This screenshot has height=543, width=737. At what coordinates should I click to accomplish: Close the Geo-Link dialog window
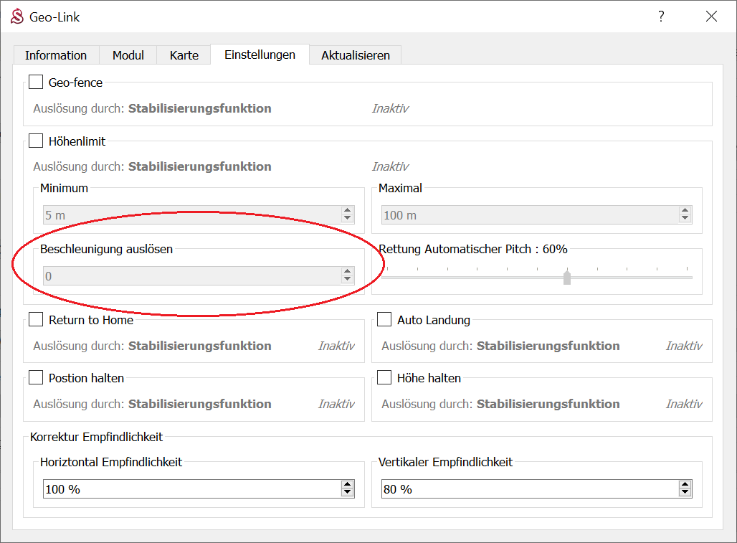point(711,16)
